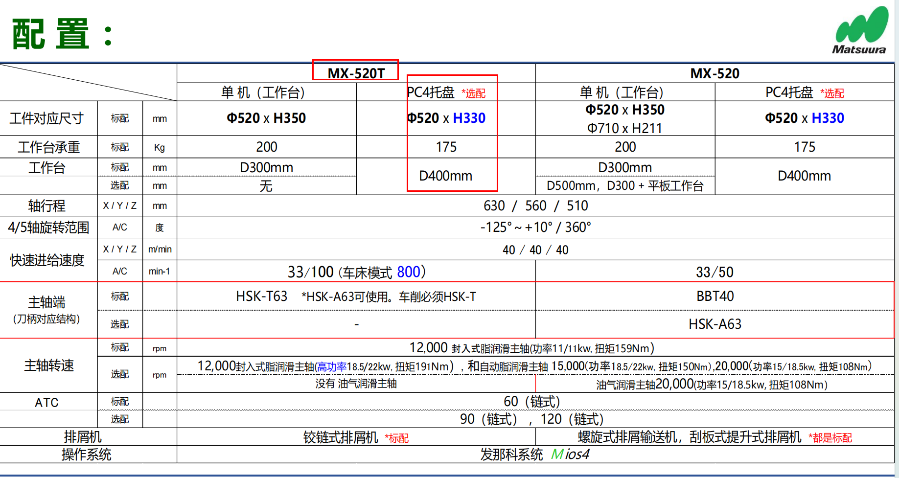Click the HSK-A63 option cell
Viewport: 899px width, 478px height.
(715, 324)
